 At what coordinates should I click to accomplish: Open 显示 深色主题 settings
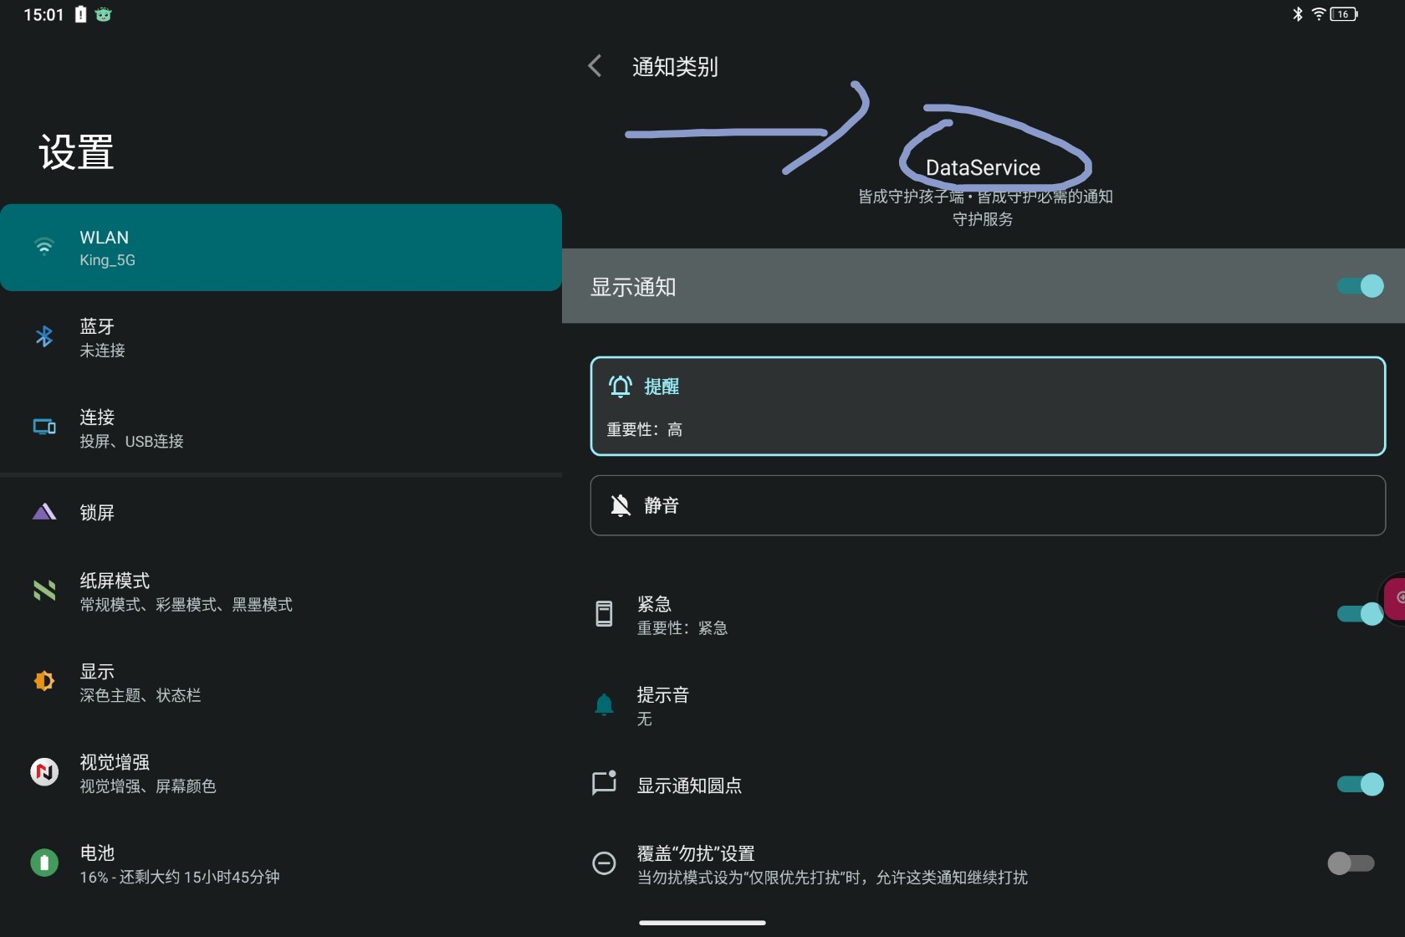point(281,682)
